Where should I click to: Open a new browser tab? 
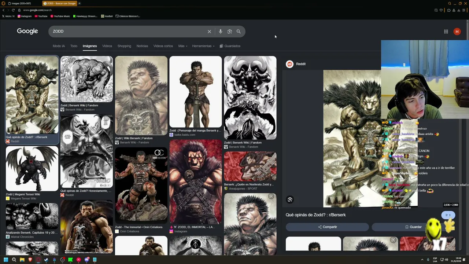(x=79, y=3)
